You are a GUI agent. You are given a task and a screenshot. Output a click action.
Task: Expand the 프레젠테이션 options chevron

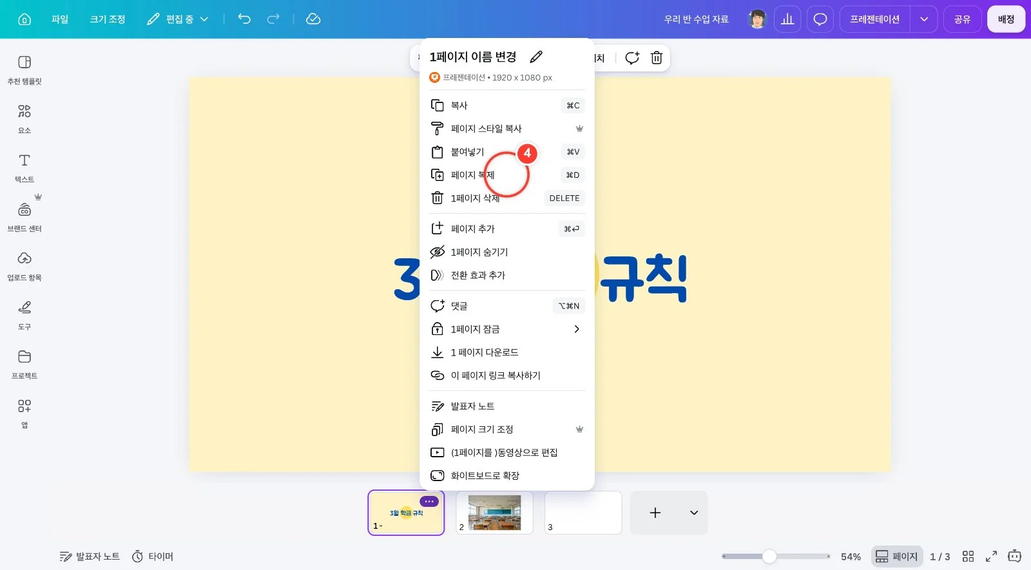(924, 19)
